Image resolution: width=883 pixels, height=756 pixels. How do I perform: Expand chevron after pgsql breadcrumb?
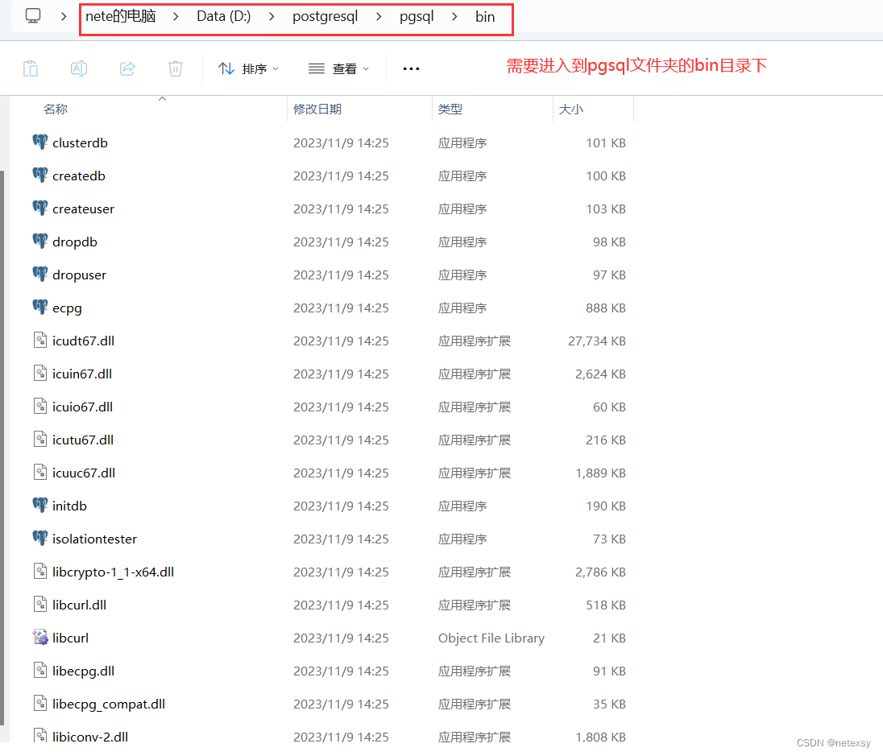[x=454, y=16]
